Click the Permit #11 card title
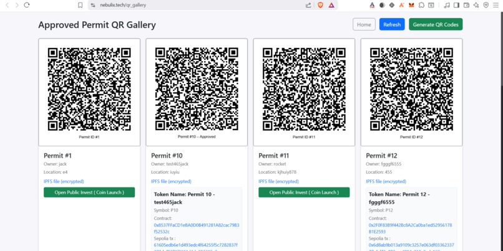Image resolution: width=503 pixels, height=251 pixels. click(274, 156)
